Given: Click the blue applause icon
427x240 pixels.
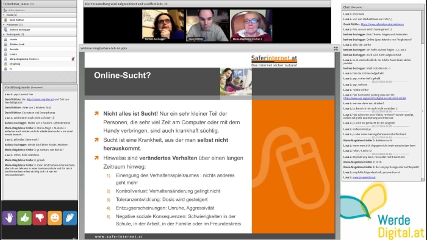Looking at the screenshot, I should [x=70, y=217].
